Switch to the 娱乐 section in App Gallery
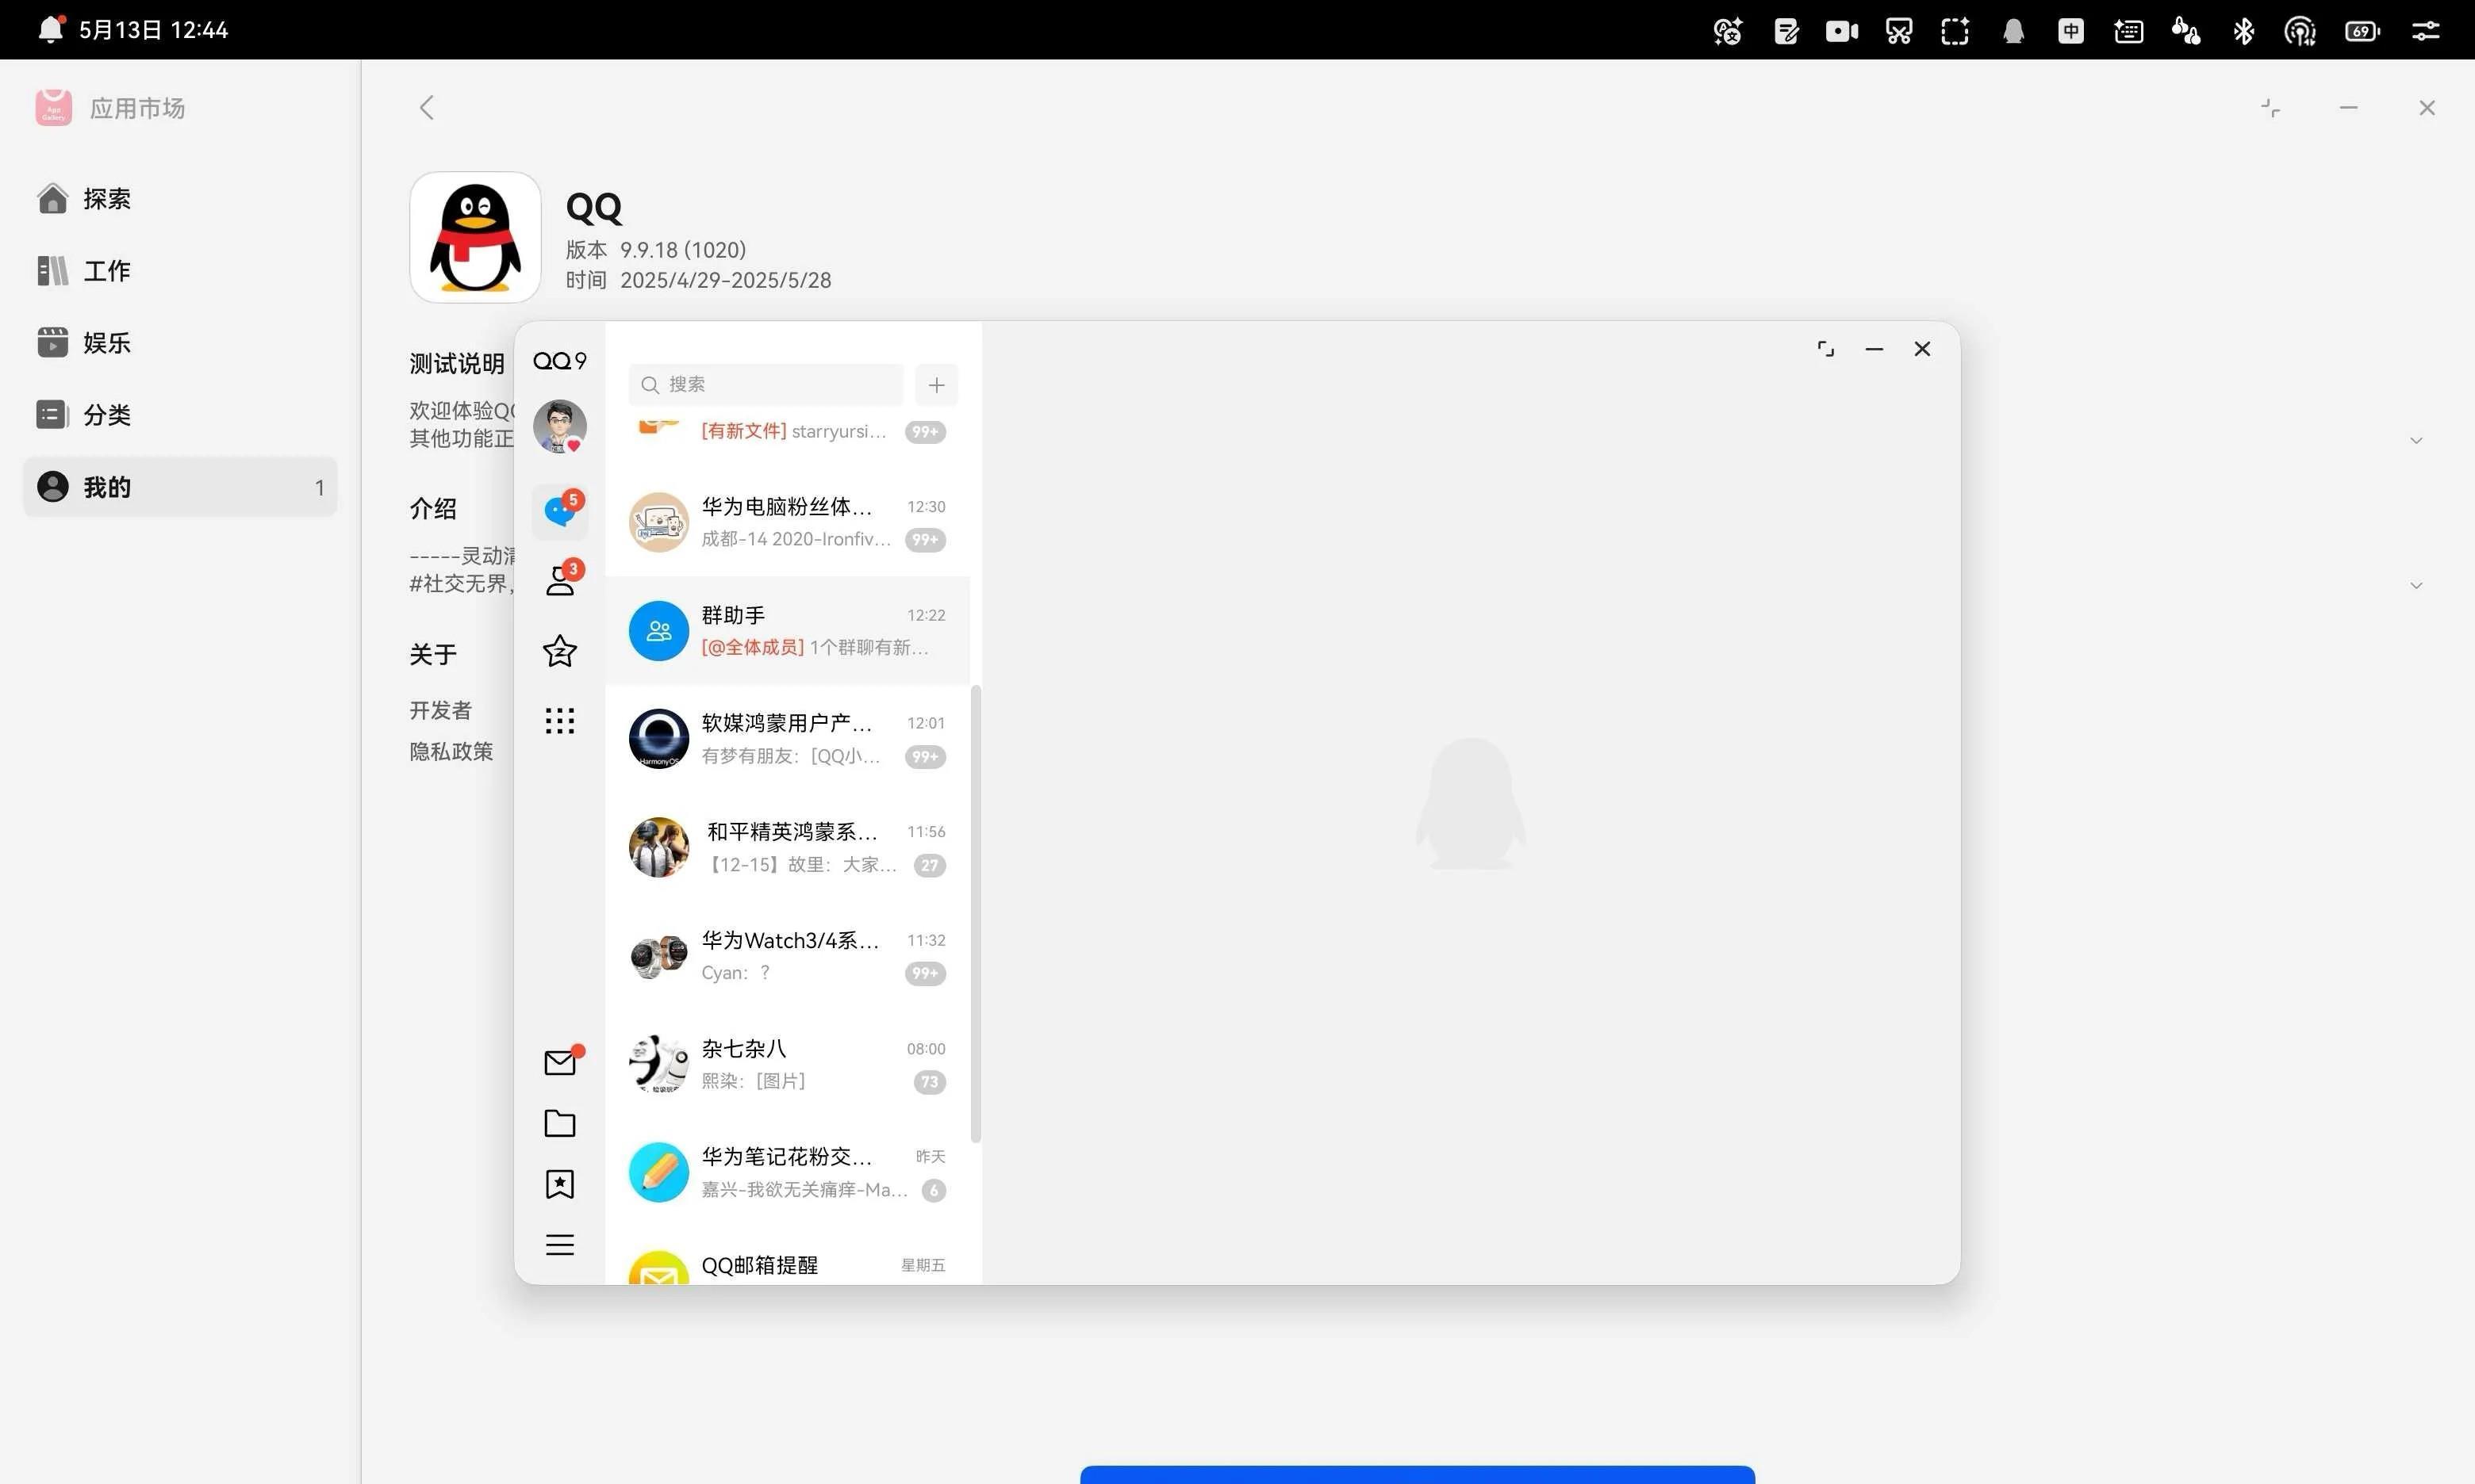The width and height of the screenshot is (2475, 1484). 106,342
